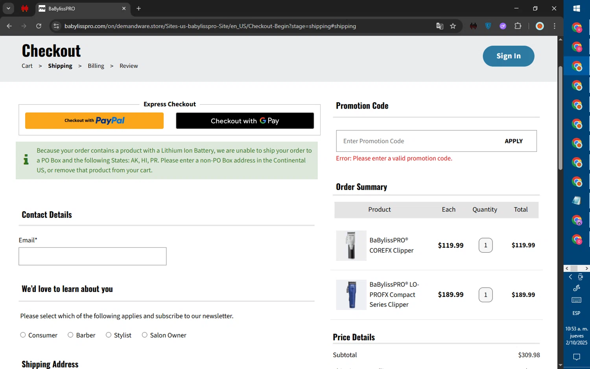Click Meet Now camera tray icon
Screen dimensions: 590x369
581,277
